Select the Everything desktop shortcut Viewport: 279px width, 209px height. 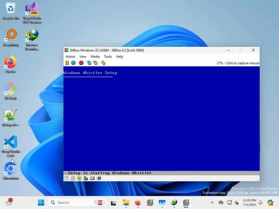click(11, 38)
